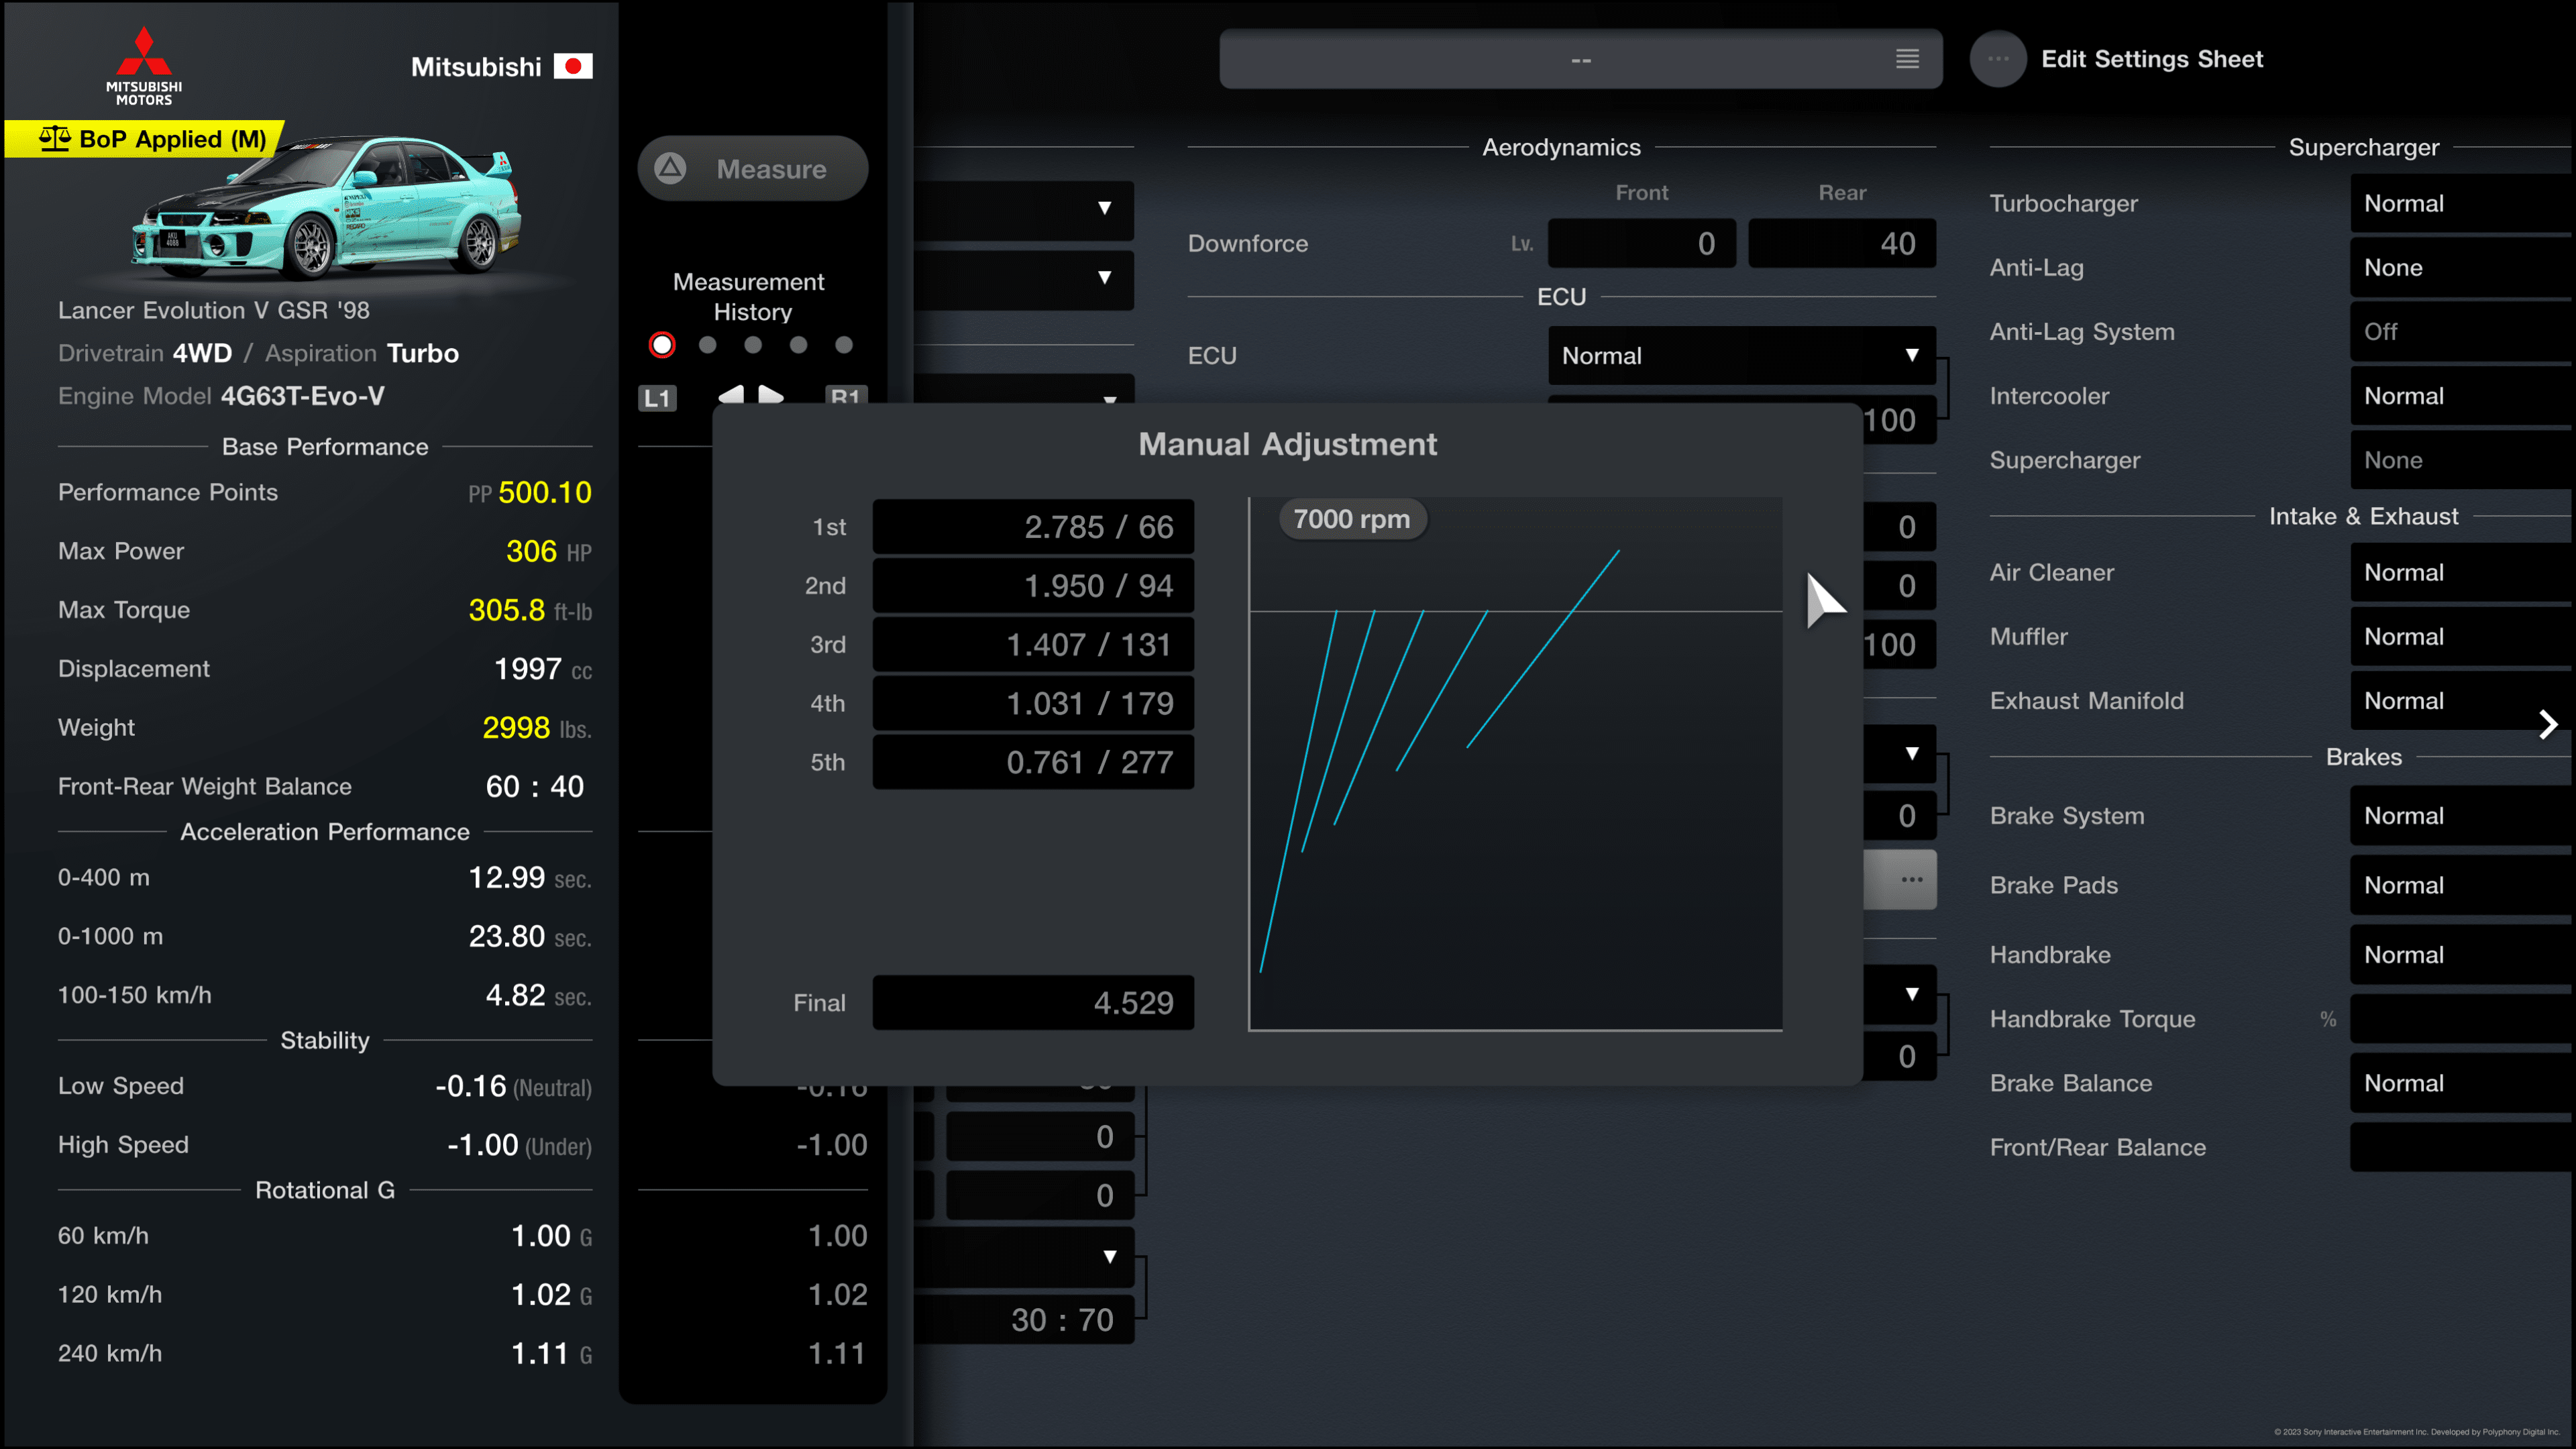Select the Final gear ratio 4.529

(1033, 1003)
